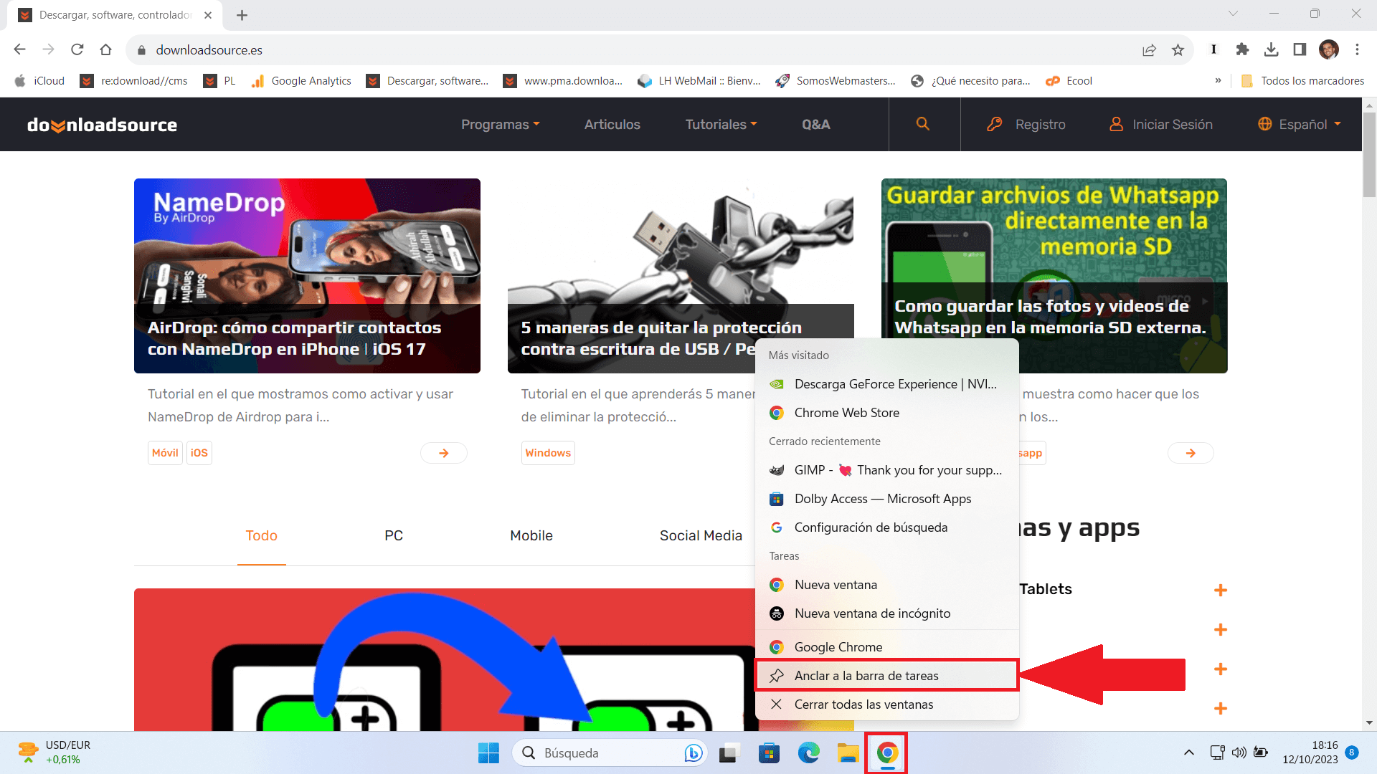
Task: Open Microsoft Store from the taskbar
Action: pos(769,752)
